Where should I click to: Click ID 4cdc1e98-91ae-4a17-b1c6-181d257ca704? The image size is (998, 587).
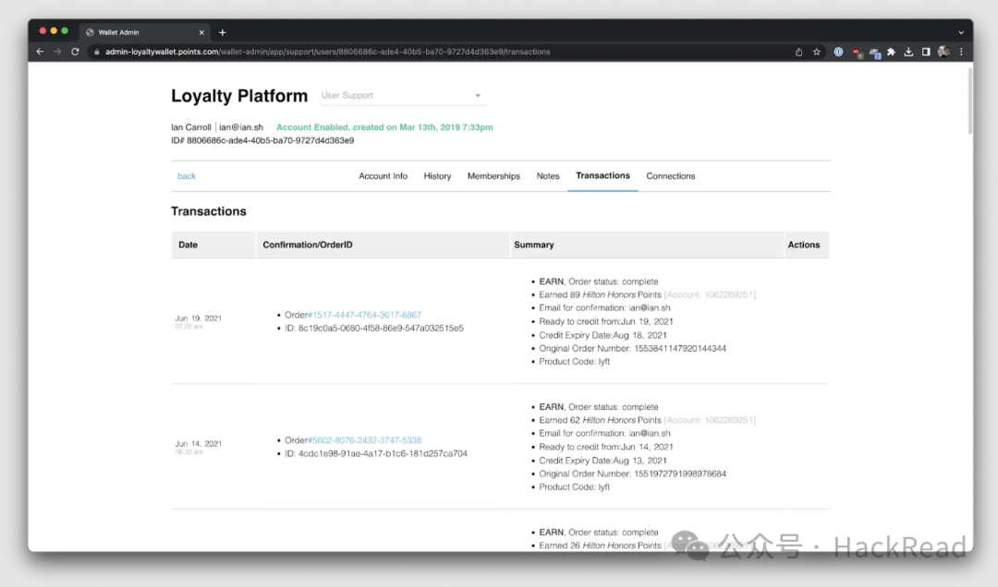[x=376, y=453]
